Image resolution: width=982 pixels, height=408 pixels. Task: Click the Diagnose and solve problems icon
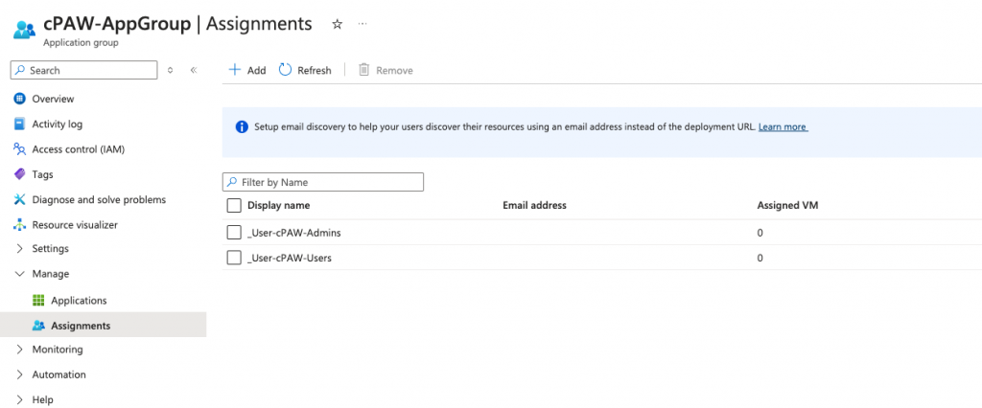[19, 199]
